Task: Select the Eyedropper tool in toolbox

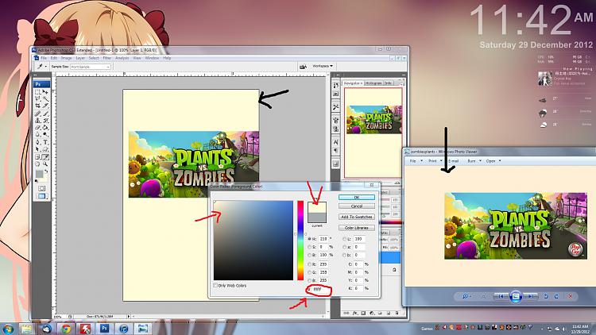Action: coord(45,157)
